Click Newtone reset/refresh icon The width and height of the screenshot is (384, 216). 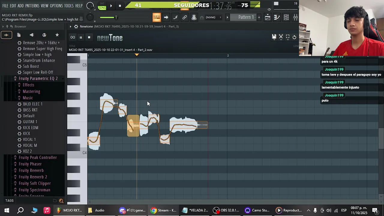(x=295, y=37)
